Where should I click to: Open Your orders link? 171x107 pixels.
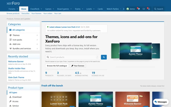tap(48, 13)
